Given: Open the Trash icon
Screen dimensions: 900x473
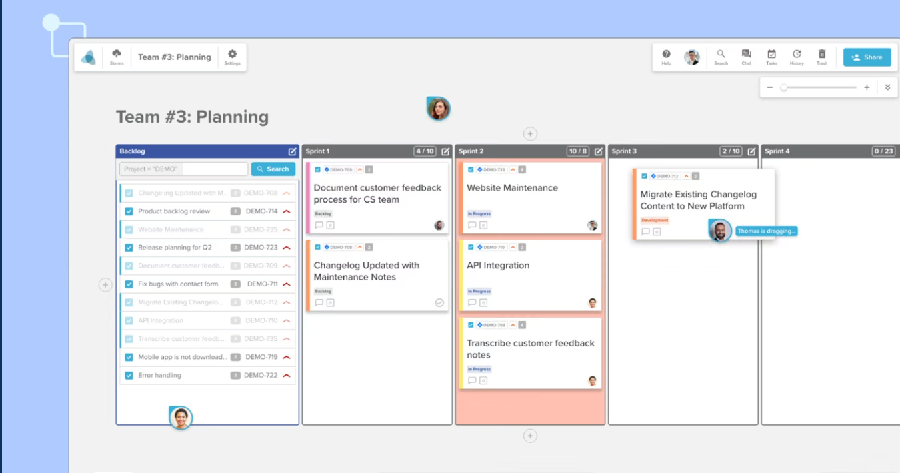Looking at the screenshot, I should [822, 57].
